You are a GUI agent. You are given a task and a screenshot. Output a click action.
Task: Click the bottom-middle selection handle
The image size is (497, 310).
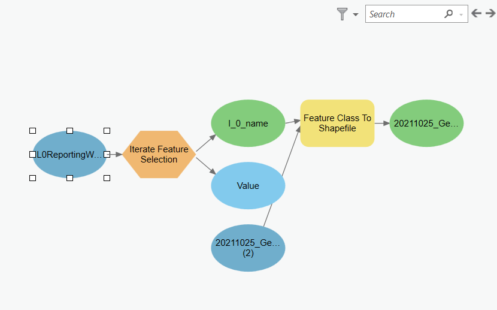pos(69,178)
